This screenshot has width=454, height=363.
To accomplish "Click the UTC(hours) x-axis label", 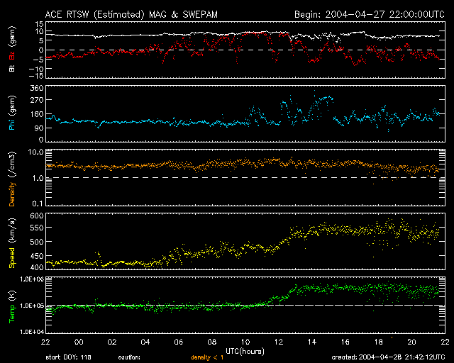I will click(x=245, y=350).
